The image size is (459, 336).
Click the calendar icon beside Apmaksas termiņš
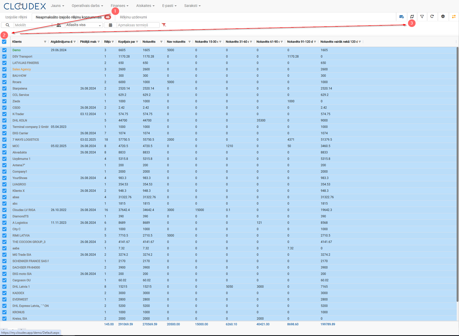(x=111, y=25)
